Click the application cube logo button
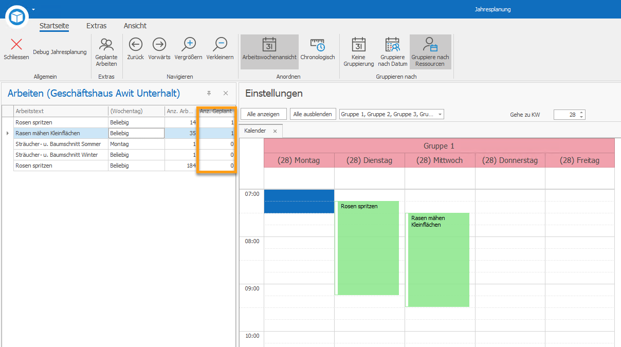 [17, 17]
